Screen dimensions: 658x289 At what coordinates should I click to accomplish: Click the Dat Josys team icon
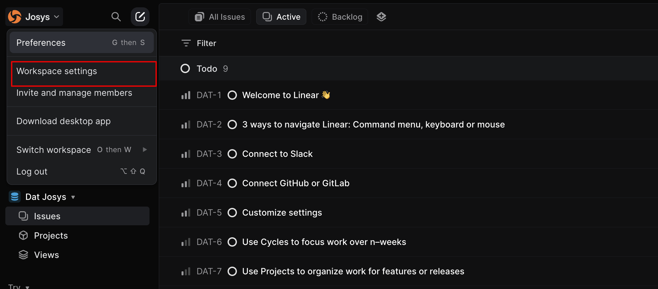(x=15, y=197)
